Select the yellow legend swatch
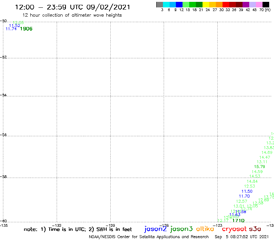Viewport: 274px width, 240px height. (x=206, y=4)
